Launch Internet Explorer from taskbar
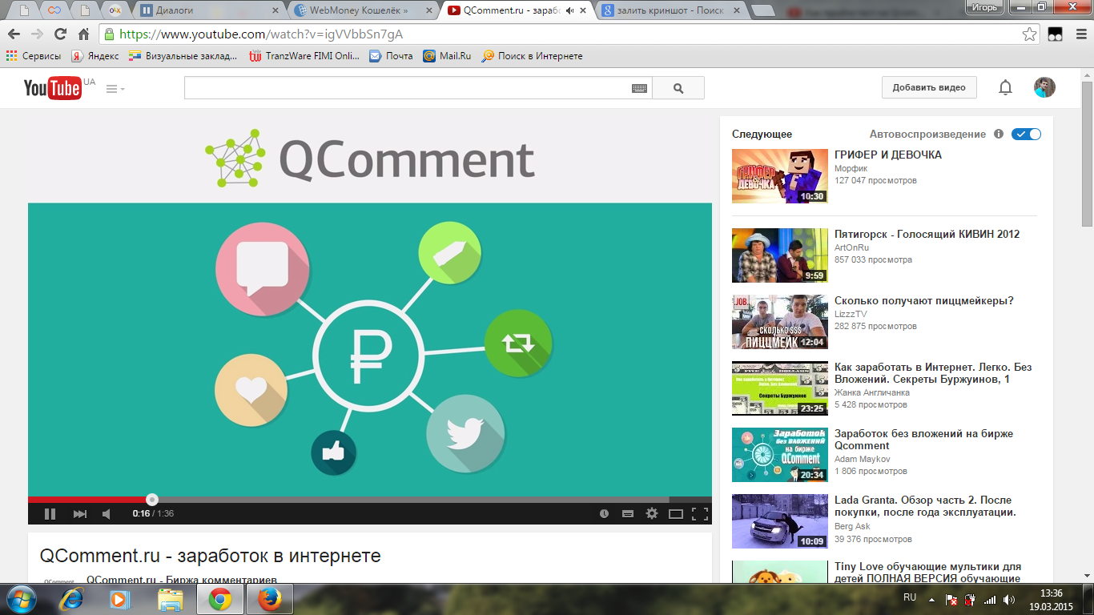 coord(72,599)
